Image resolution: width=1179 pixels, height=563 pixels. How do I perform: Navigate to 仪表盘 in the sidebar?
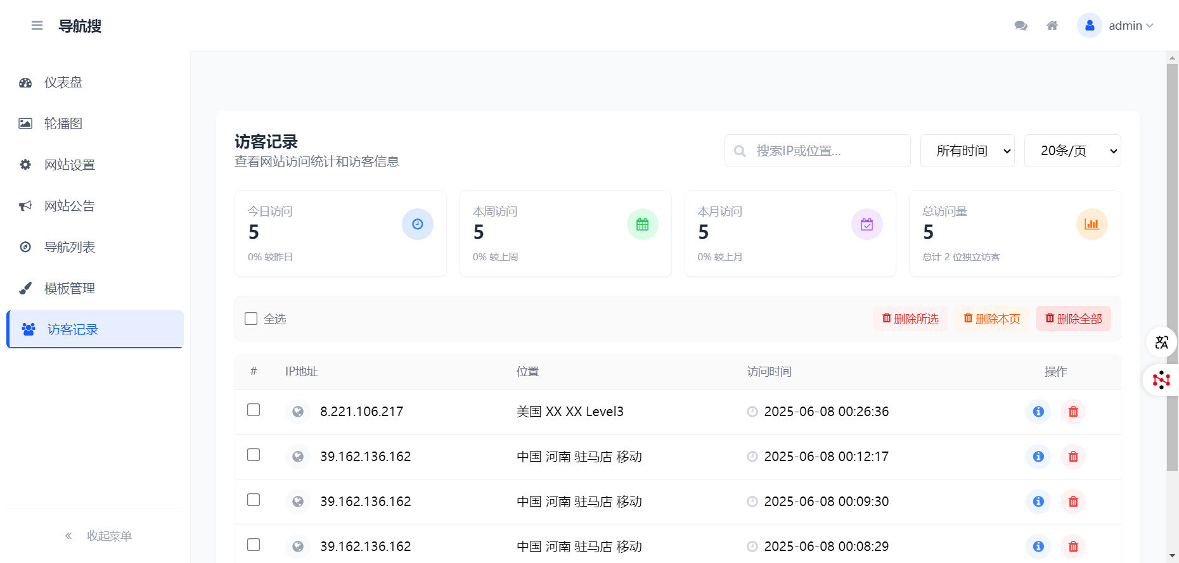pos(63,82)
